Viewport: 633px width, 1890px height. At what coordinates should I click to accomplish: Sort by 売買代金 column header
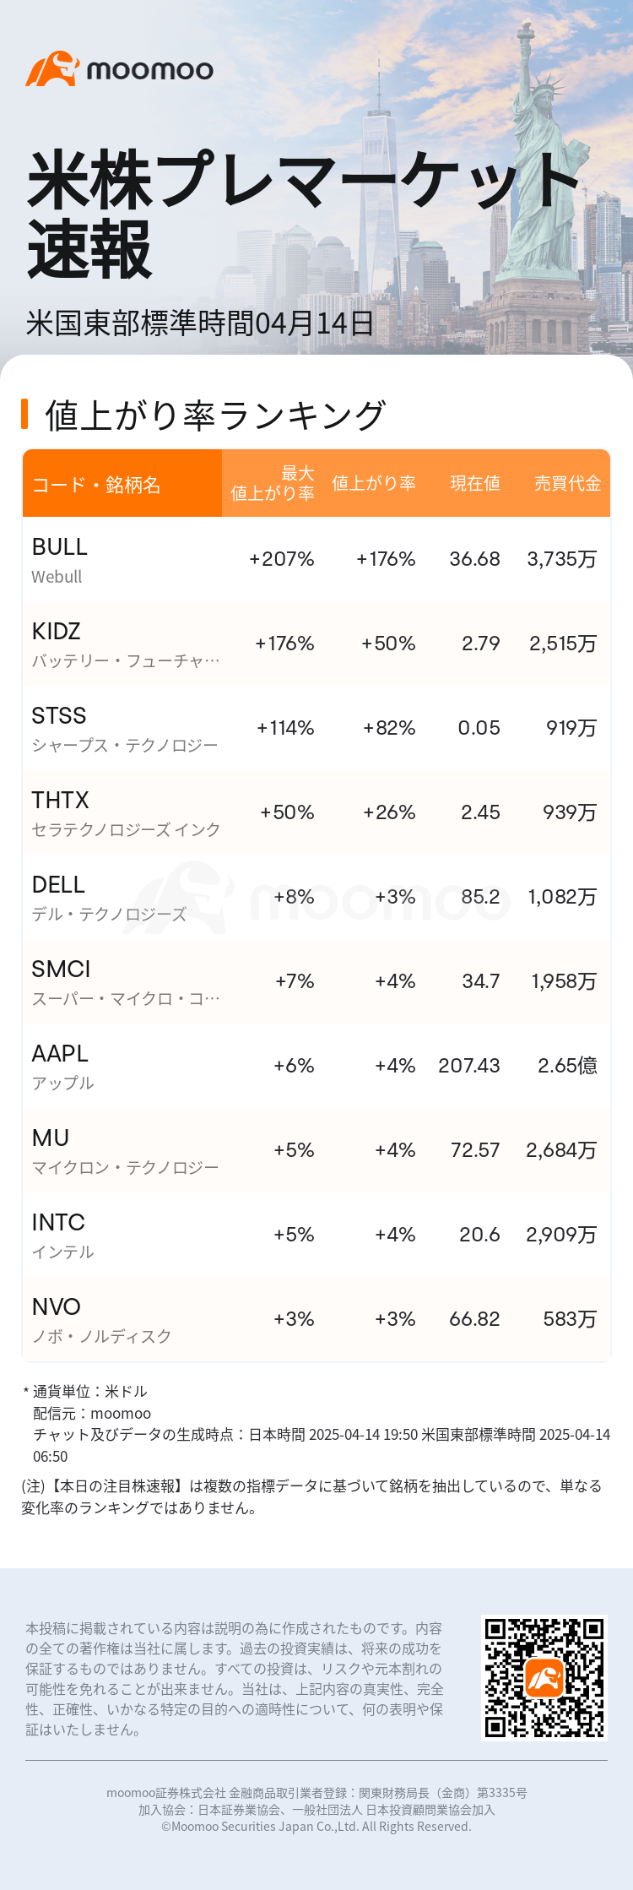point(567,483)
